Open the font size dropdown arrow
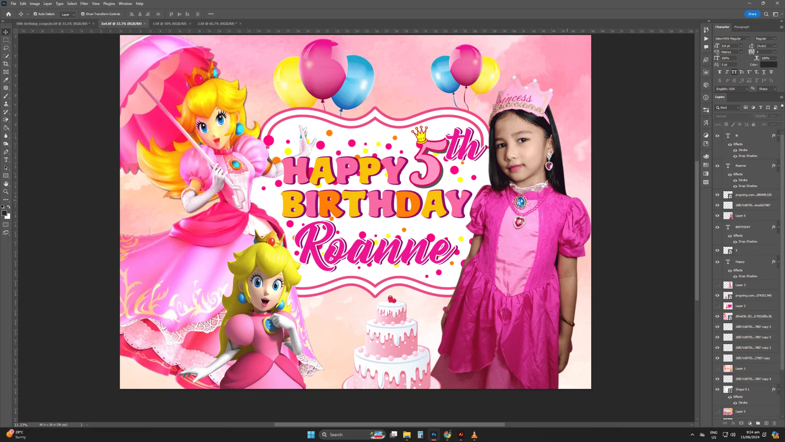 click(740, 46)
